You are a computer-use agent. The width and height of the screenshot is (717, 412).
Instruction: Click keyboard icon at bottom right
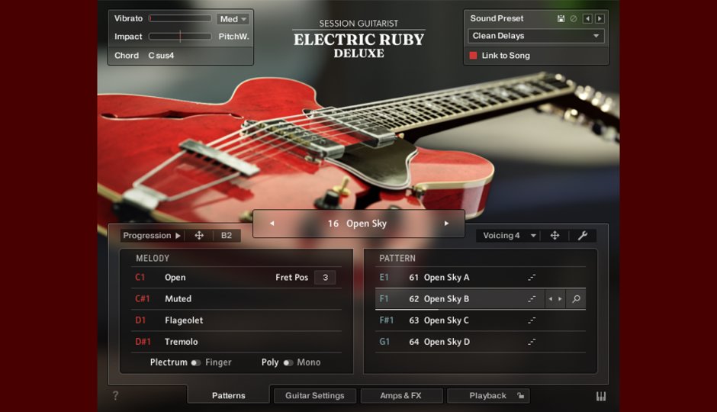point(601,397)
